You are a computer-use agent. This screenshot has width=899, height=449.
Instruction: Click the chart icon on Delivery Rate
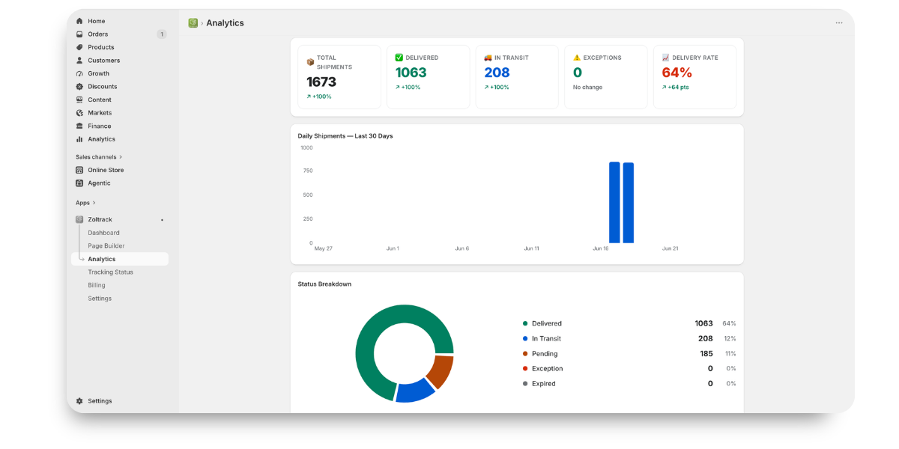pyautogui.click(x=666, y=58)
